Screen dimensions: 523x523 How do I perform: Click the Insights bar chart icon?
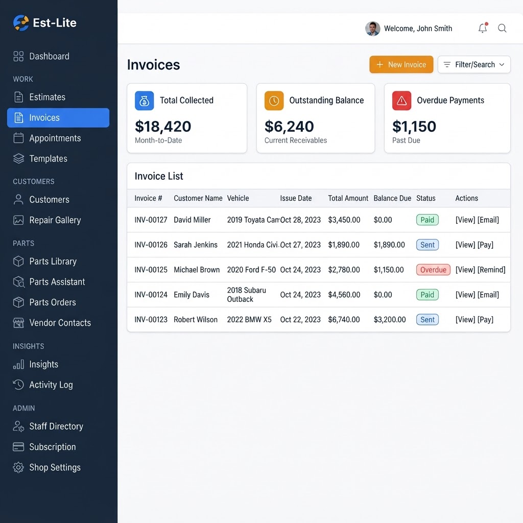coord(18,364)
